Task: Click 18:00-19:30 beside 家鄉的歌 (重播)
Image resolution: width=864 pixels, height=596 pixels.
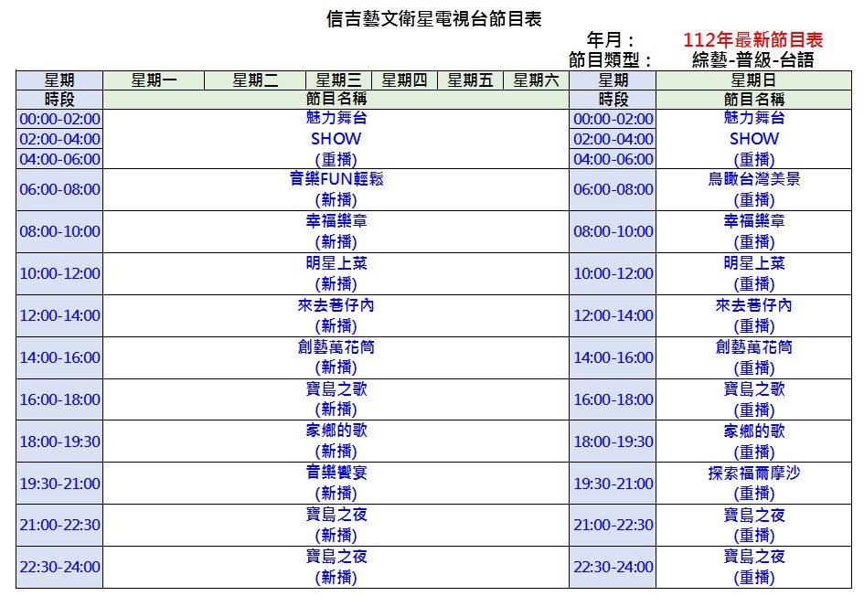Action: click(613, 442)
